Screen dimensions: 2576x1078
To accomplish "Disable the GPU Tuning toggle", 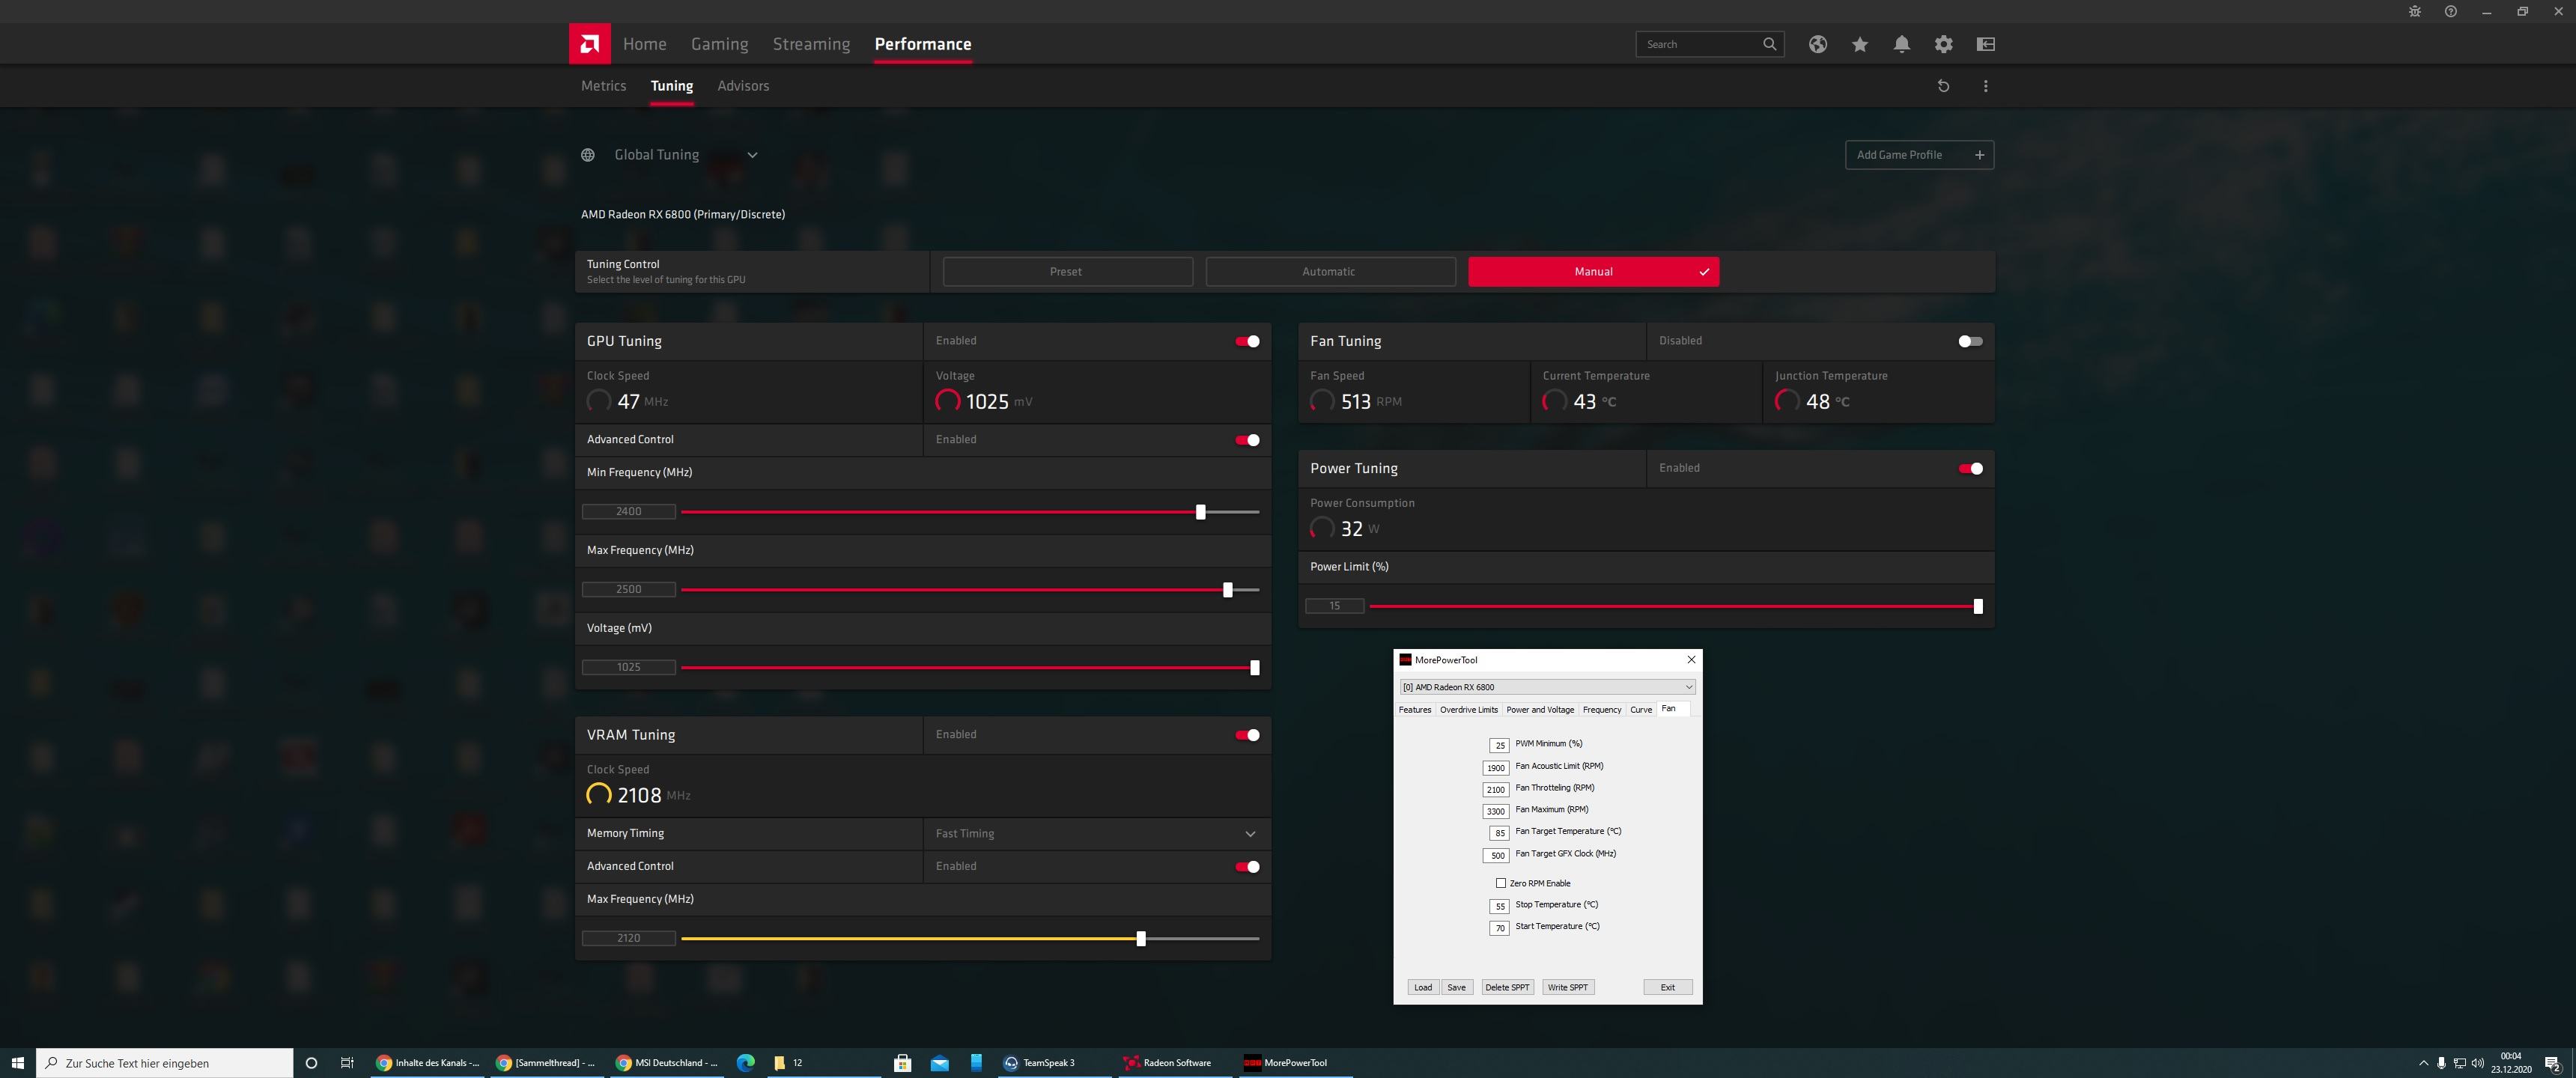I will [x=1247, y=341].
